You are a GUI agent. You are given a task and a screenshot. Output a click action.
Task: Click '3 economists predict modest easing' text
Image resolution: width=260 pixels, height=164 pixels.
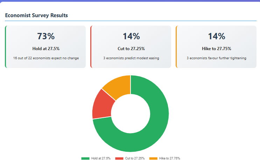pyautogui.click(x=131, y=58)
